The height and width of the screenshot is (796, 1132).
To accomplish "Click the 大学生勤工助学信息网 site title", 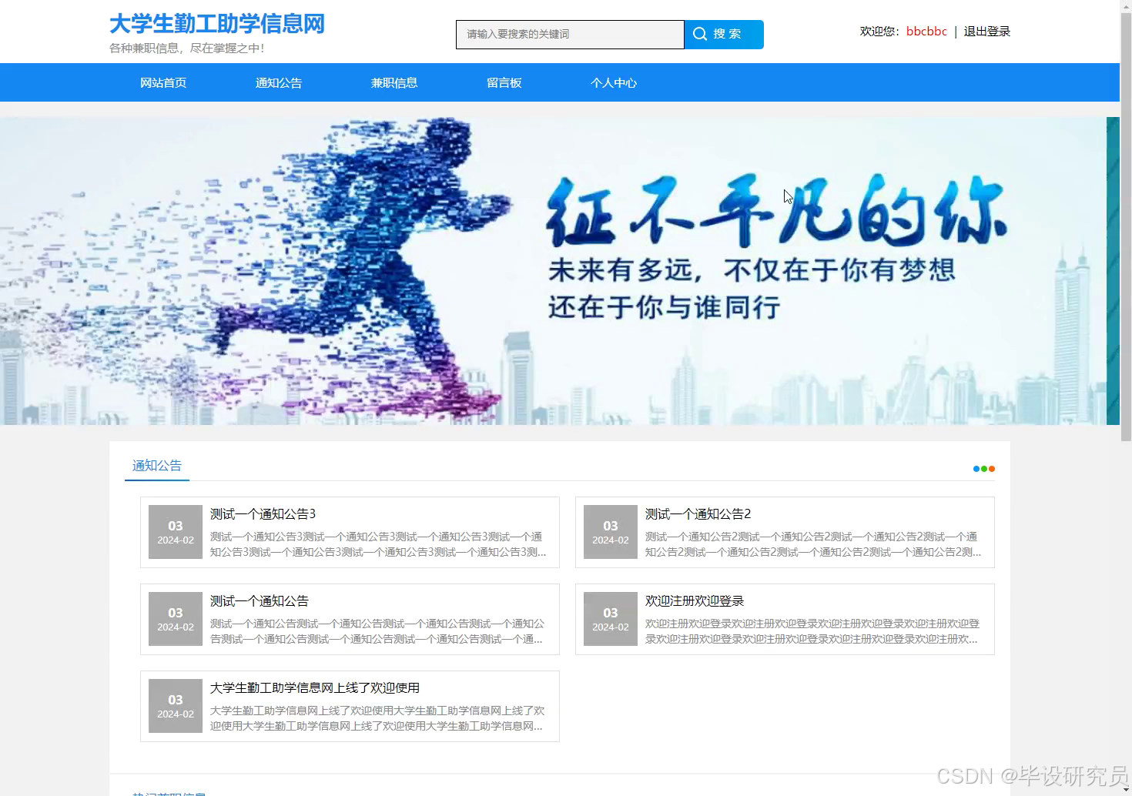I will pos(217,24).
